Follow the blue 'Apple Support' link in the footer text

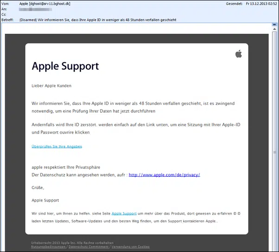(x=124, y=214)
